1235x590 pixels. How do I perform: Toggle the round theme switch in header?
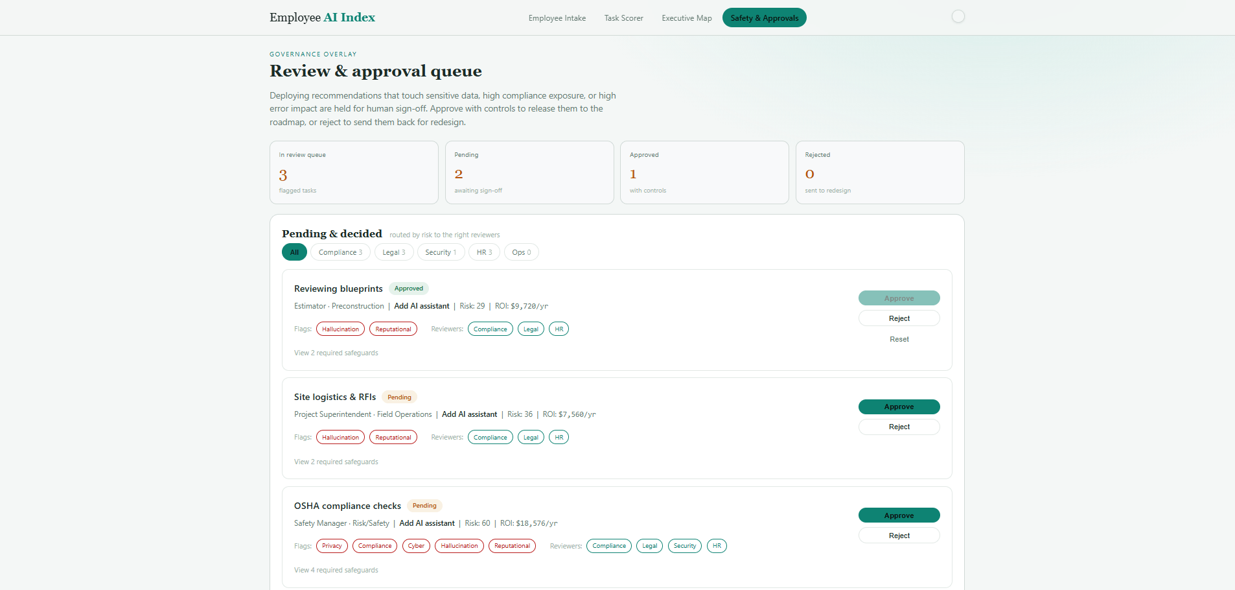[958, 17]
